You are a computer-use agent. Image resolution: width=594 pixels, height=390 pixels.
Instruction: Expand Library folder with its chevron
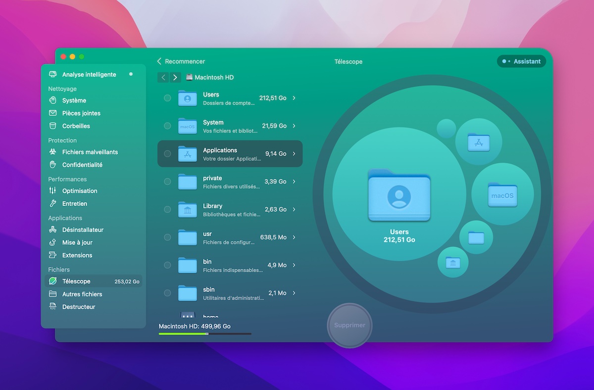(294, 209)
